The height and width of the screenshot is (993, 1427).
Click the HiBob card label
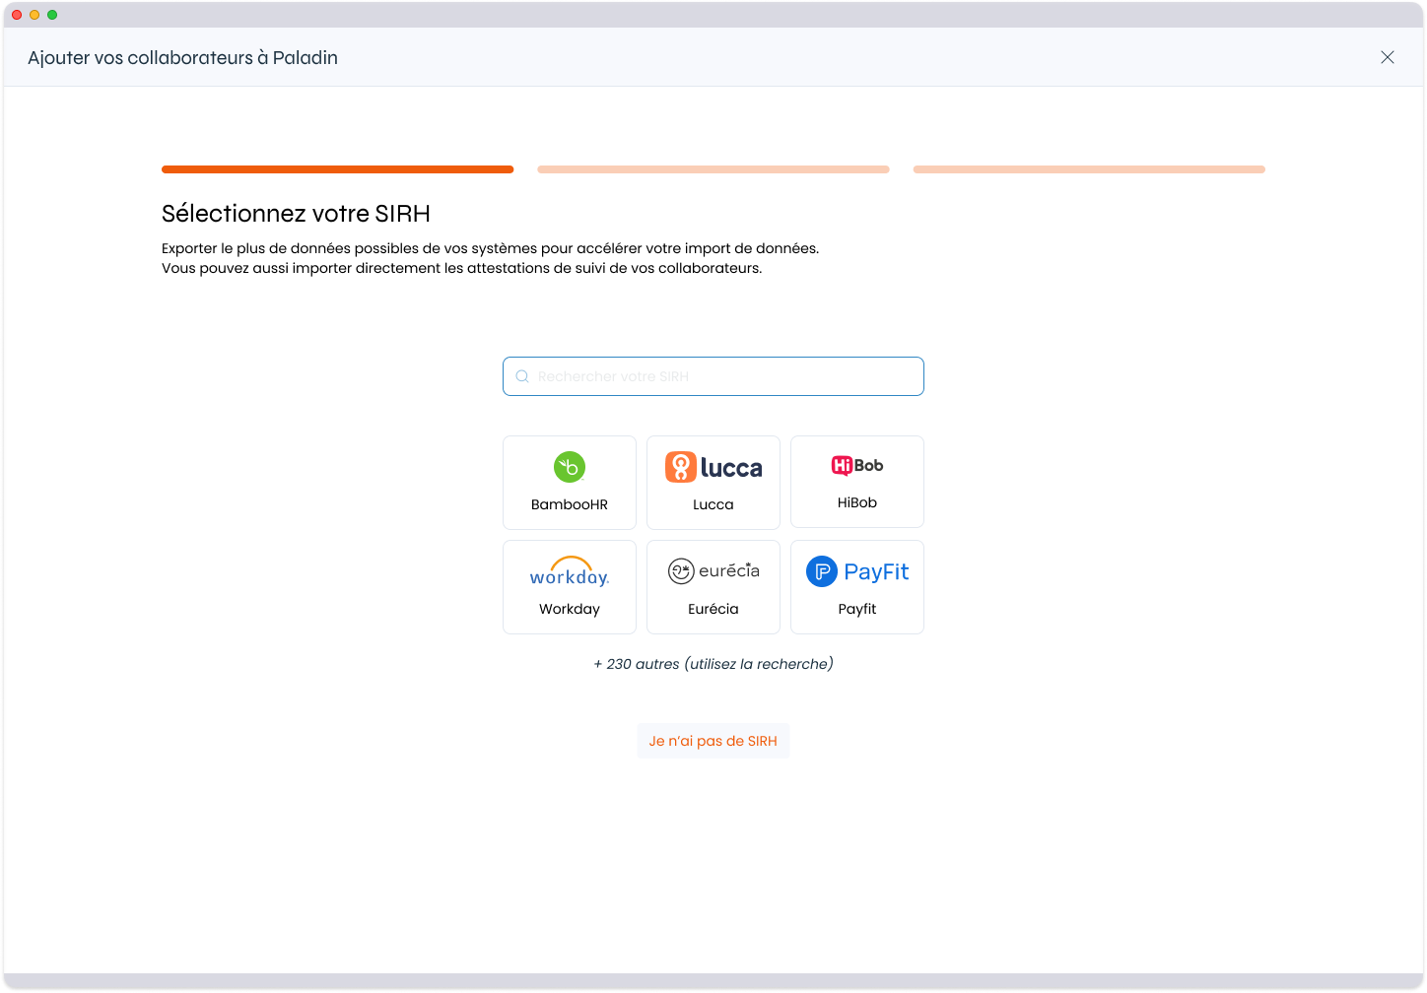(x=856, y=502)
